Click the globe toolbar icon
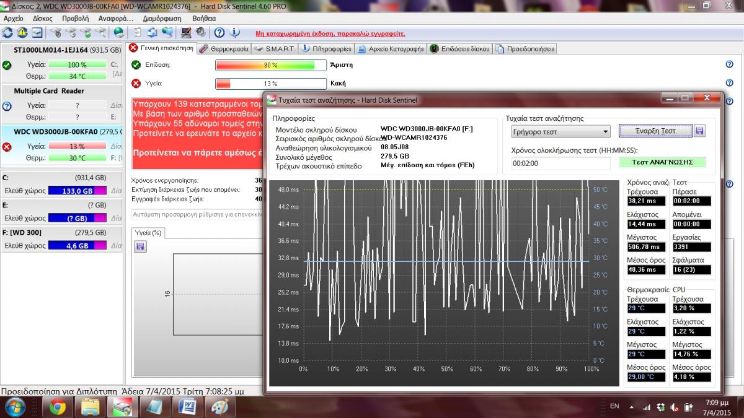Screen dimensions: 744x418 click(118, 33)
